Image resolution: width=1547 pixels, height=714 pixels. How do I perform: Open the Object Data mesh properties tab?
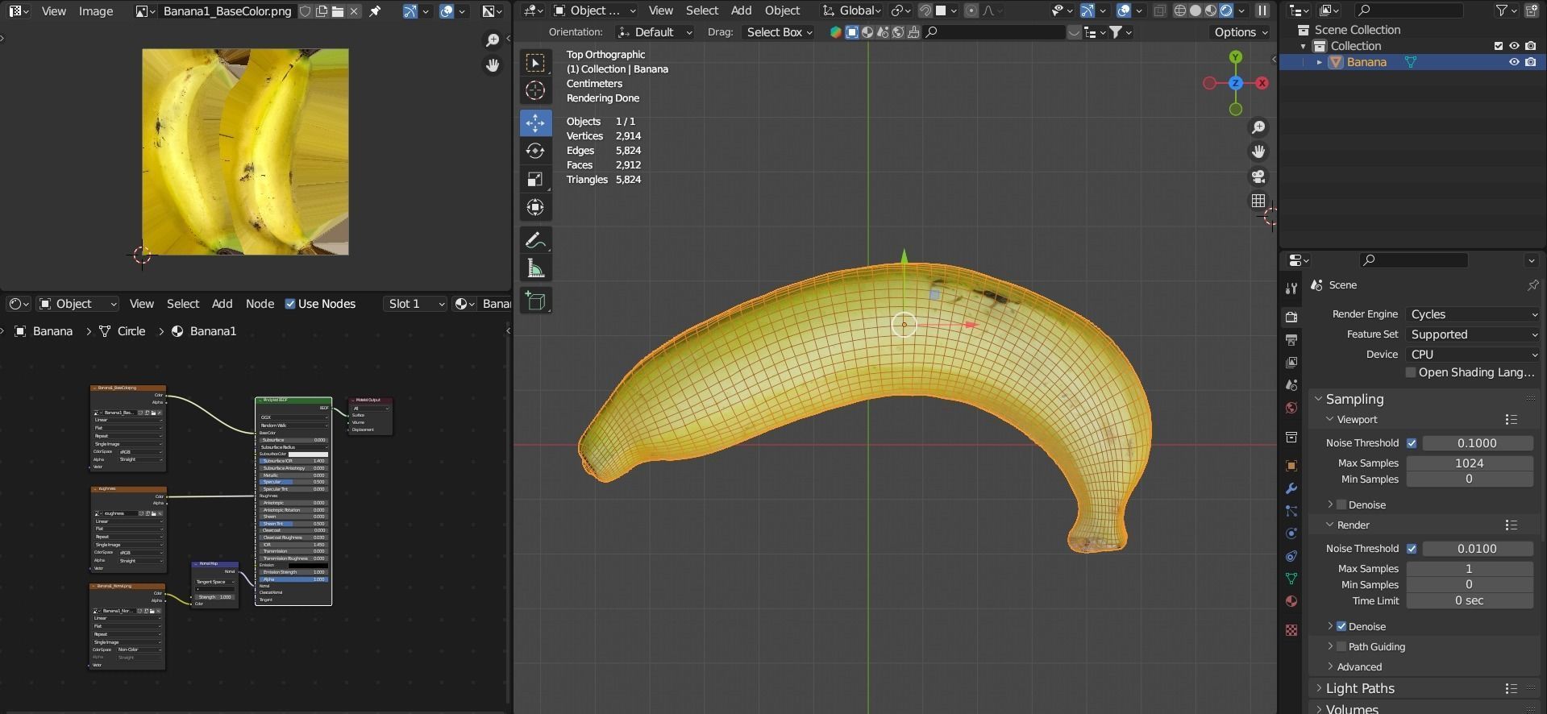click(x=1291, y=579)
